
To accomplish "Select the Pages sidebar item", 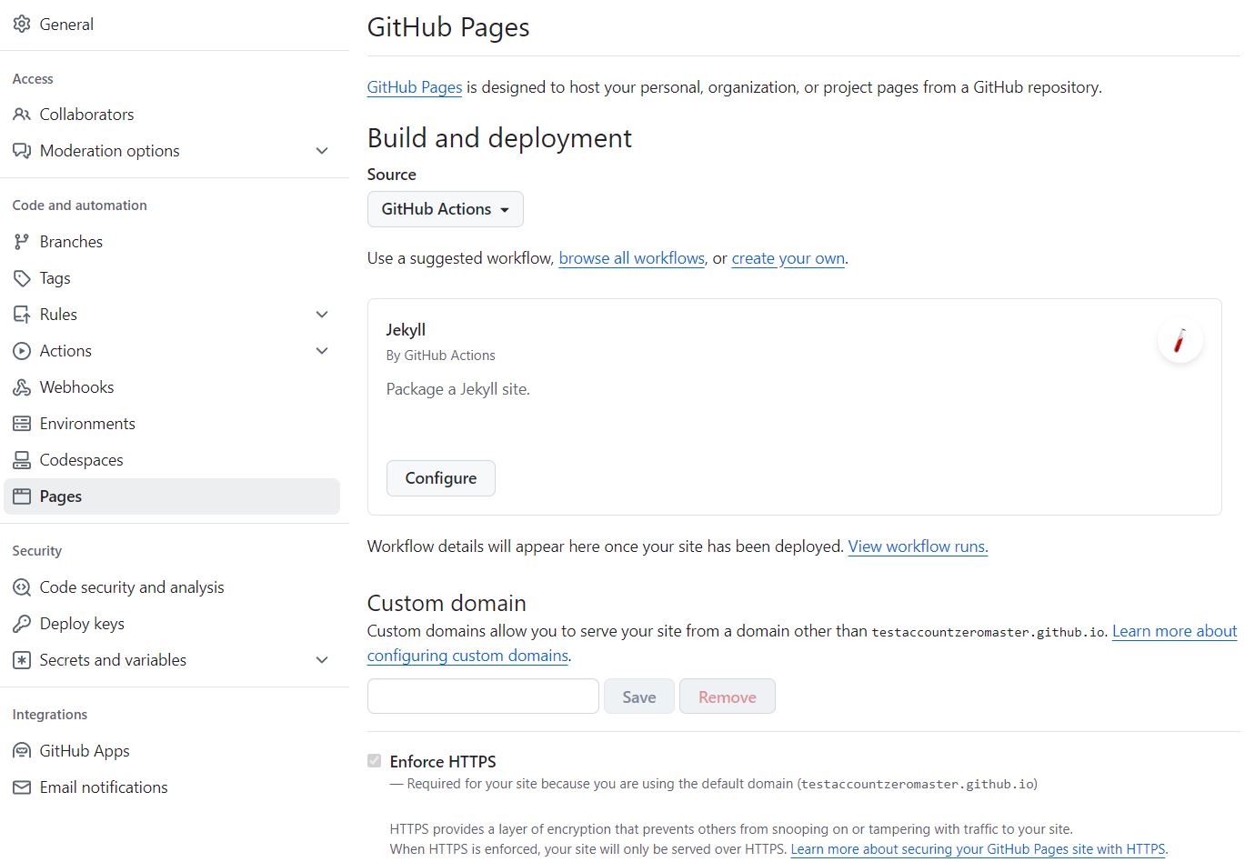I will pyautogui.click(x=172, y=496).
